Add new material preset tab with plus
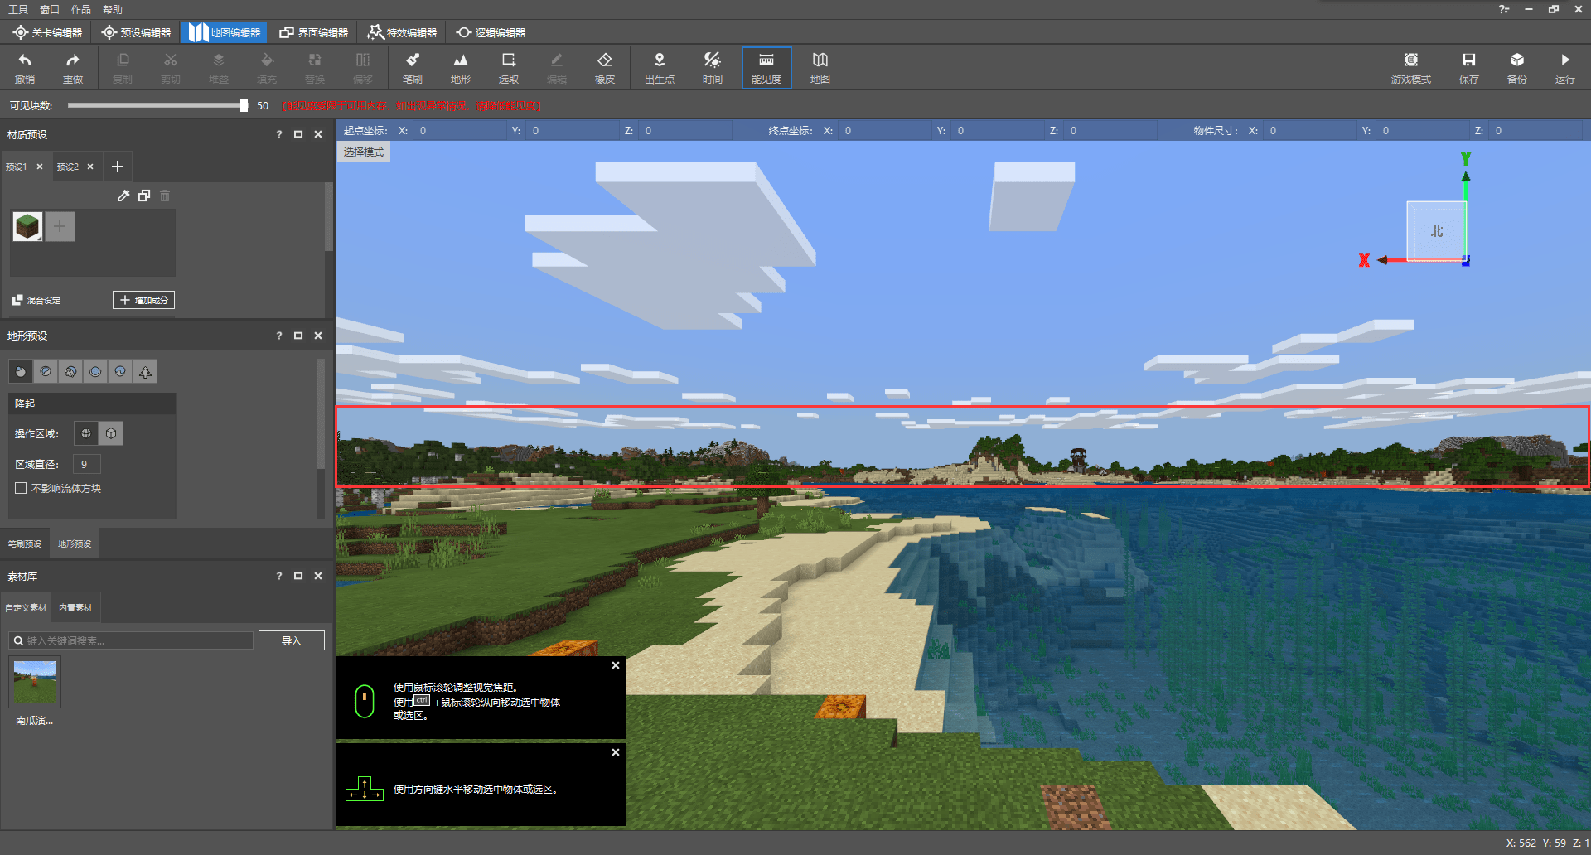Viewport: 1591px width, 855px height. point(118,167)
